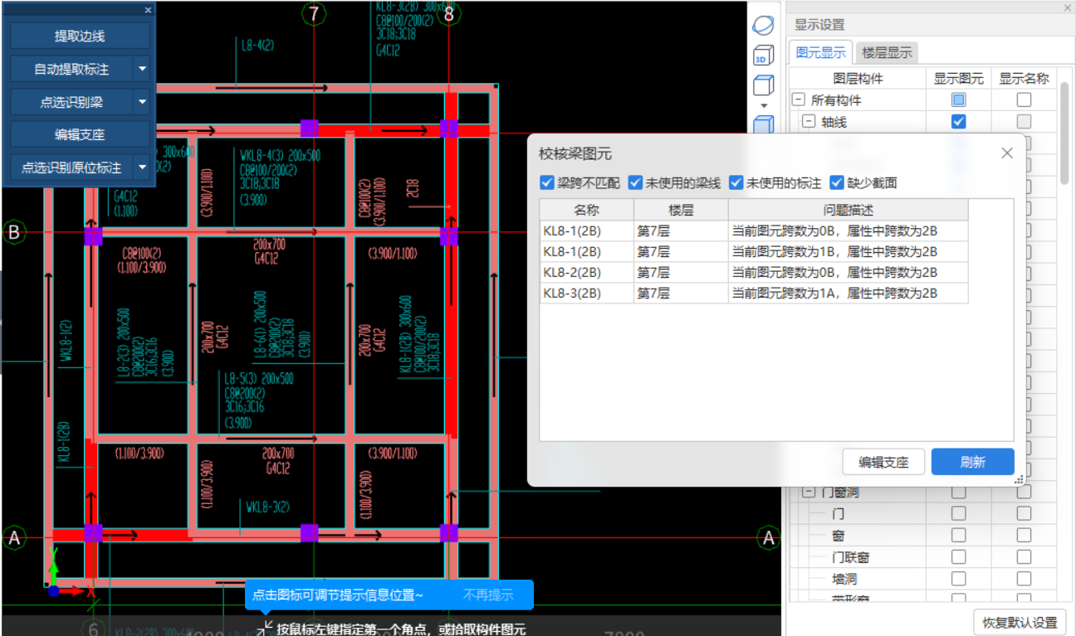
Task: Select KL8-1(2B) row with 跨数为0B
Action: tap(754, 231)
